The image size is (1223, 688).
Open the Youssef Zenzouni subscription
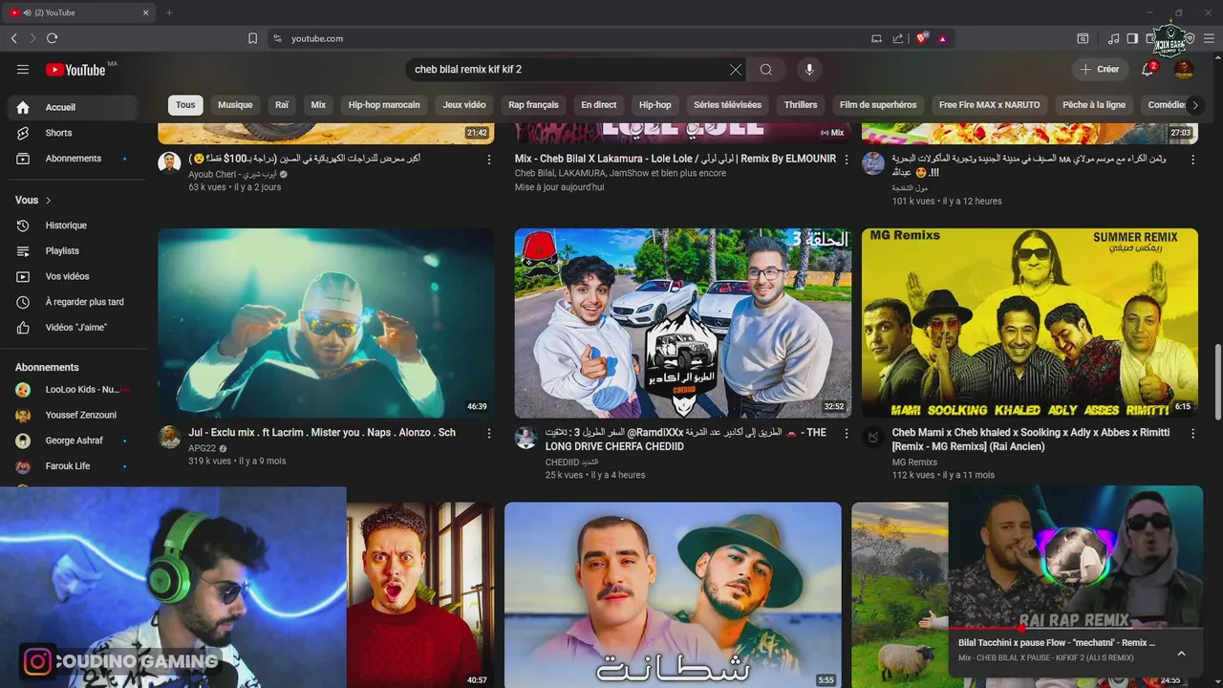point(75,415)
